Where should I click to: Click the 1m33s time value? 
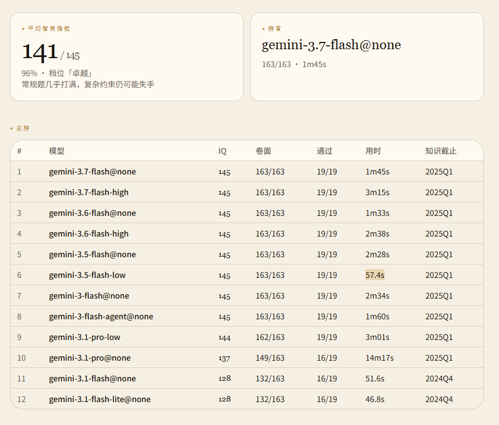377,213
